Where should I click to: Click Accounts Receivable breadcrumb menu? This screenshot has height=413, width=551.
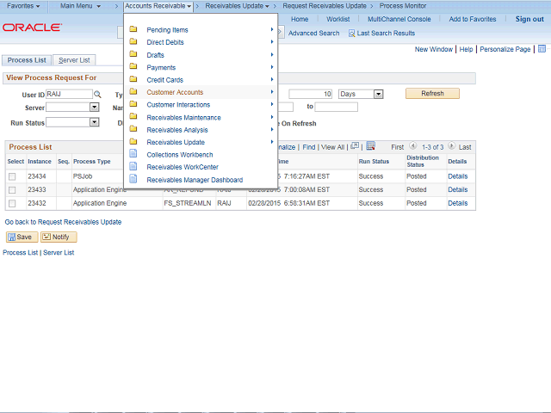coord(158,6)
